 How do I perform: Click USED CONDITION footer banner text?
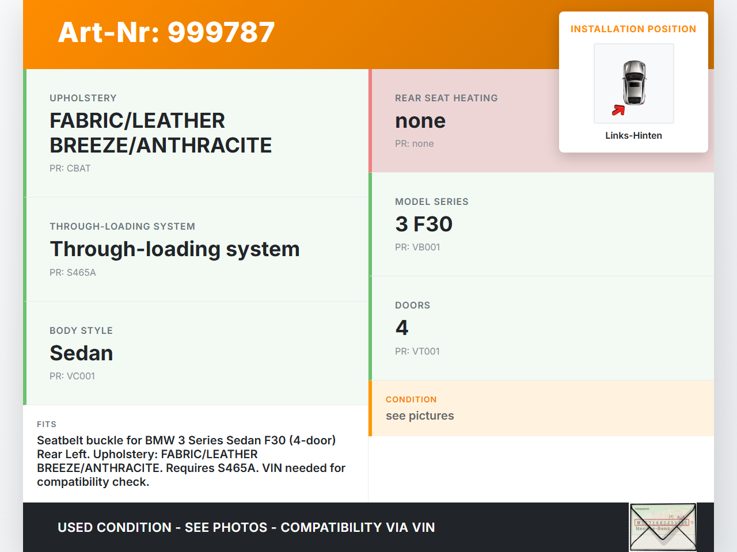pos(246,527)
